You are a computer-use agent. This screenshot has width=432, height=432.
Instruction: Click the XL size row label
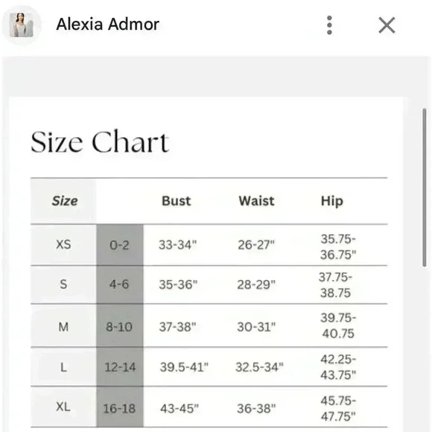pyautogui.click(x=63, y=407)
